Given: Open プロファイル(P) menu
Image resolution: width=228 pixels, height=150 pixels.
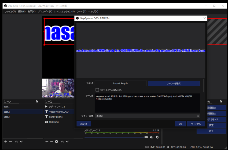Looking at the screenshot, I should [x=45, y=11].
